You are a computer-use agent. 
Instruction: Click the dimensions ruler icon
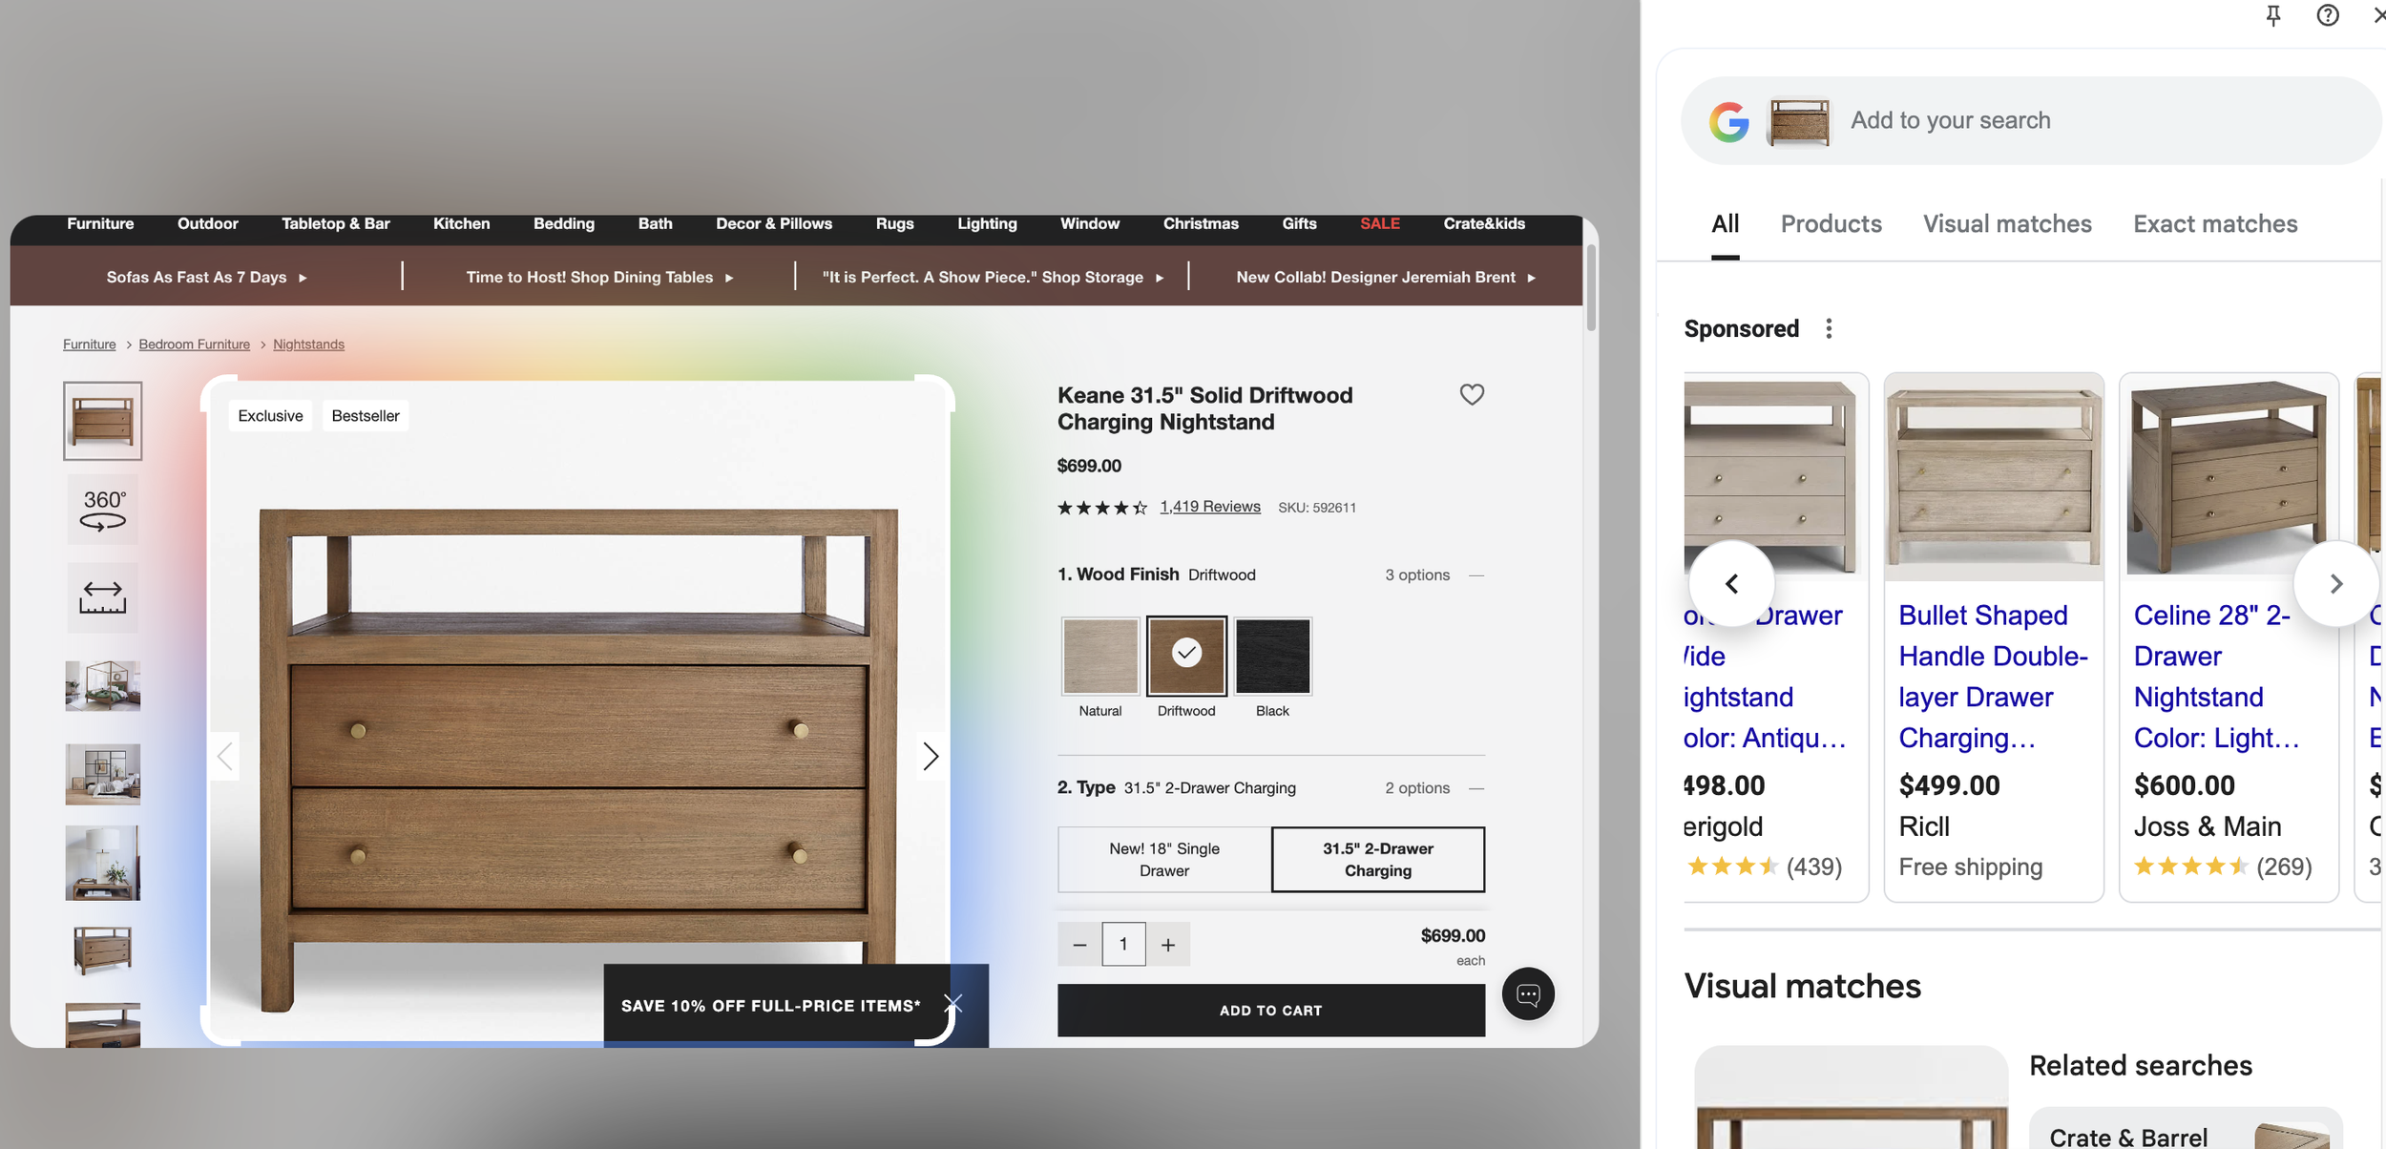(x=103, y=597)
